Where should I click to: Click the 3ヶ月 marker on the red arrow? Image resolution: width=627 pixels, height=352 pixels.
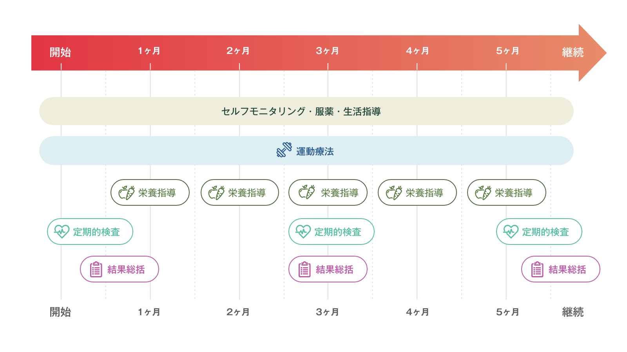[327, 51]
